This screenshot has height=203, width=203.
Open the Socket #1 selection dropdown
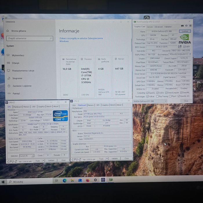click(x=27, y=156)
